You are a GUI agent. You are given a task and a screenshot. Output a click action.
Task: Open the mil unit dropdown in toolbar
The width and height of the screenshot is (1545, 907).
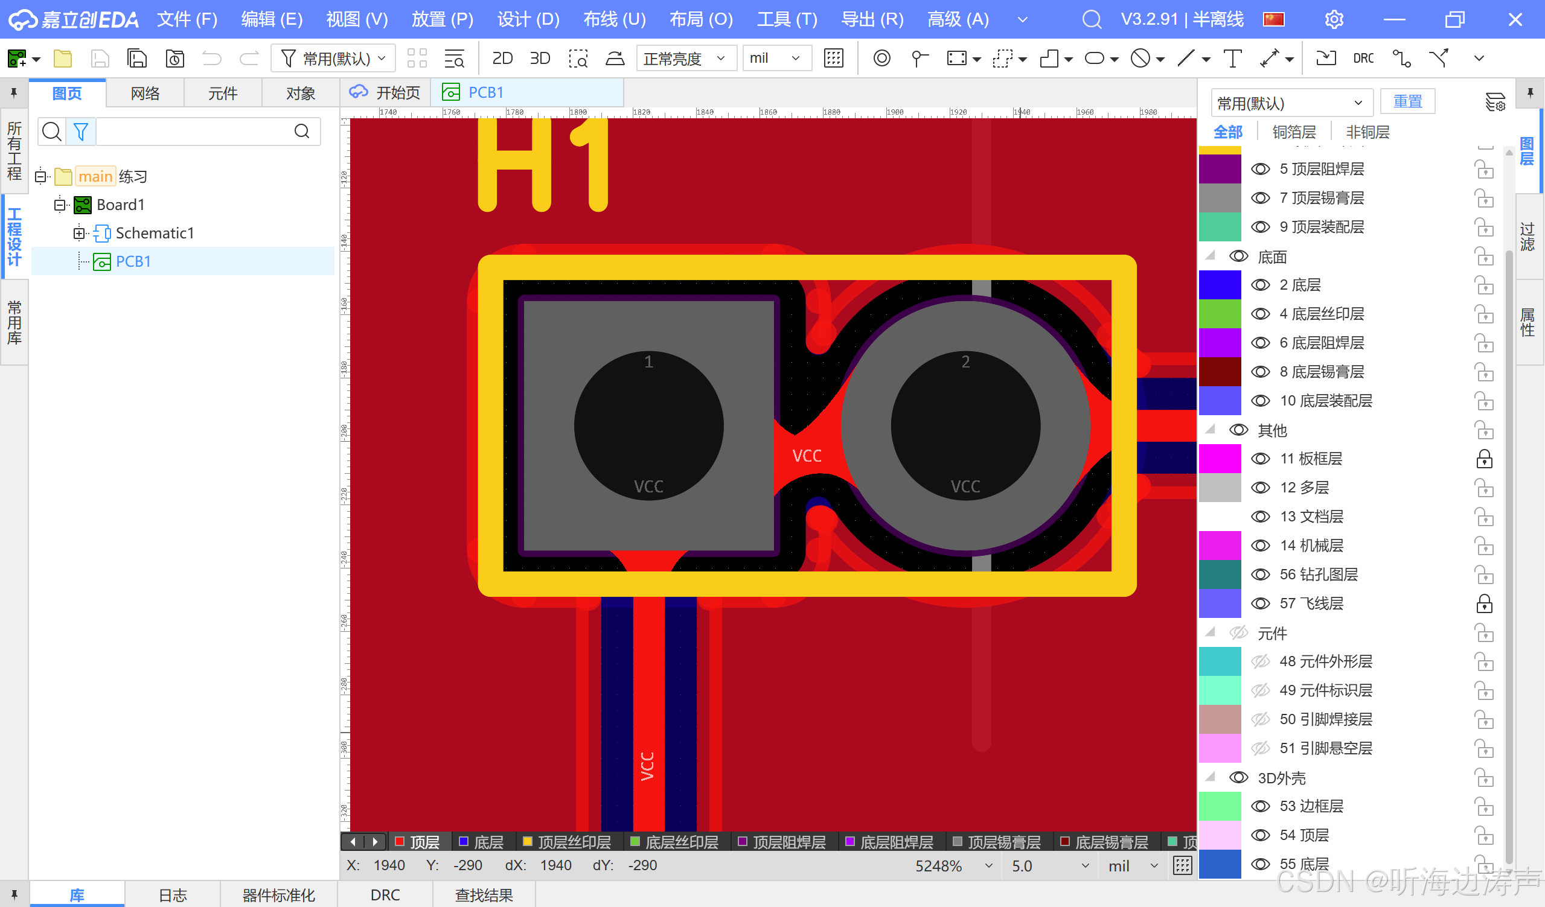(x=776, y=58)
